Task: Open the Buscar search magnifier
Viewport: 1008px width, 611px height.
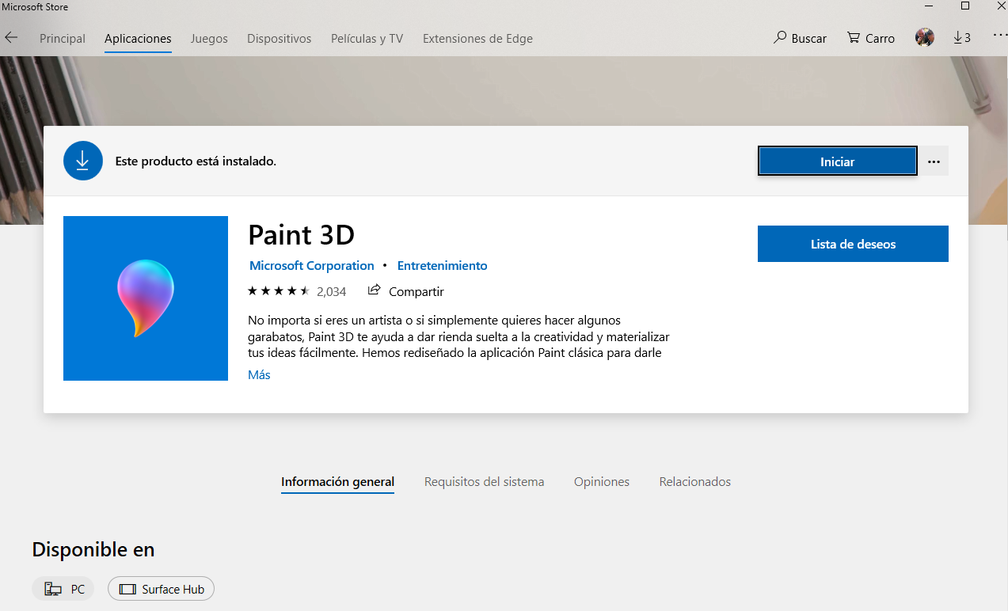Action: coord(800,38)
